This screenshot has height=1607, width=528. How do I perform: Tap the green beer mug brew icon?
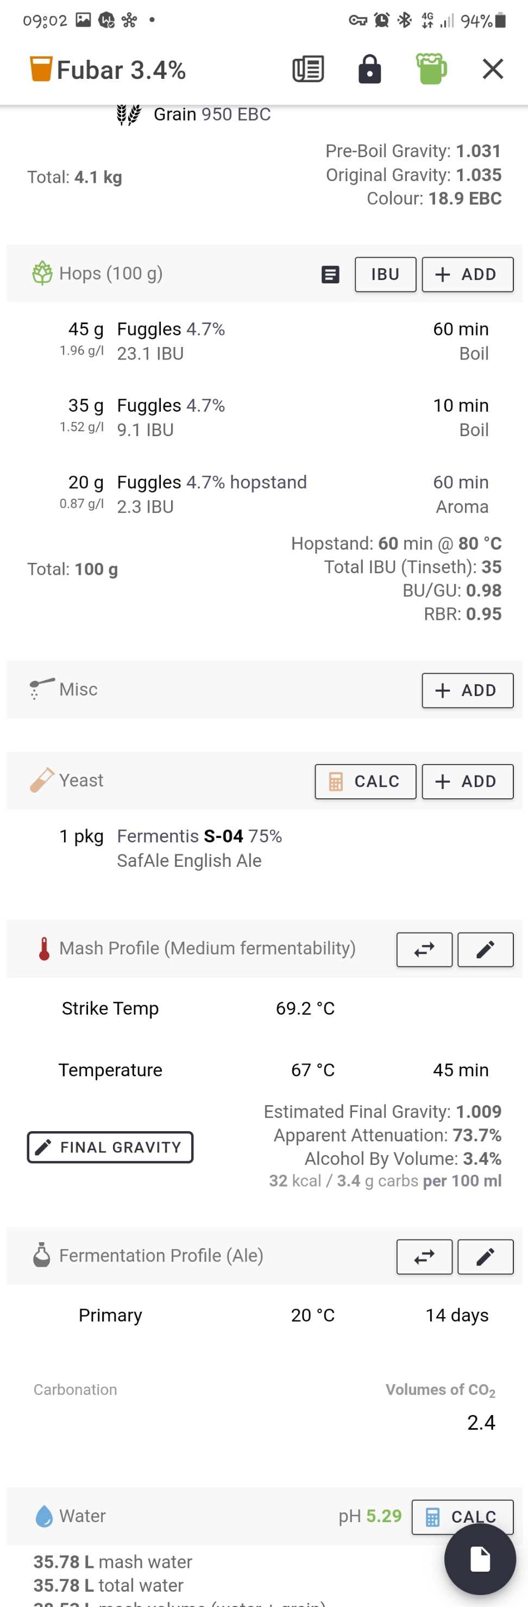click(431, 69)
